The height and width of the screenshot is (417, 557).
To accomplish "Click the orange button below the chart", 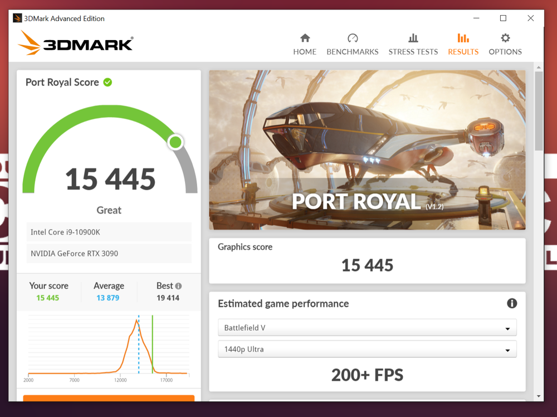I will (109, 398).
